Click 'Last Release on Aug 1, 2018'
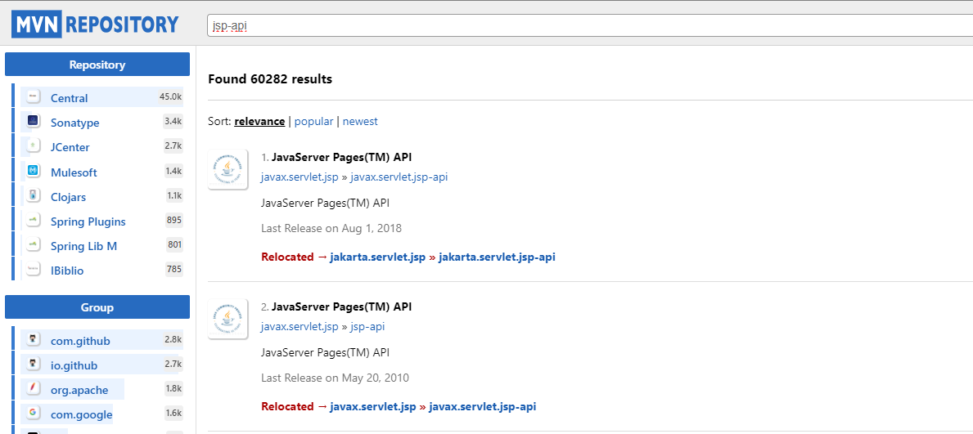This screenshot has height=434, width=973. (x=331, y=228)
